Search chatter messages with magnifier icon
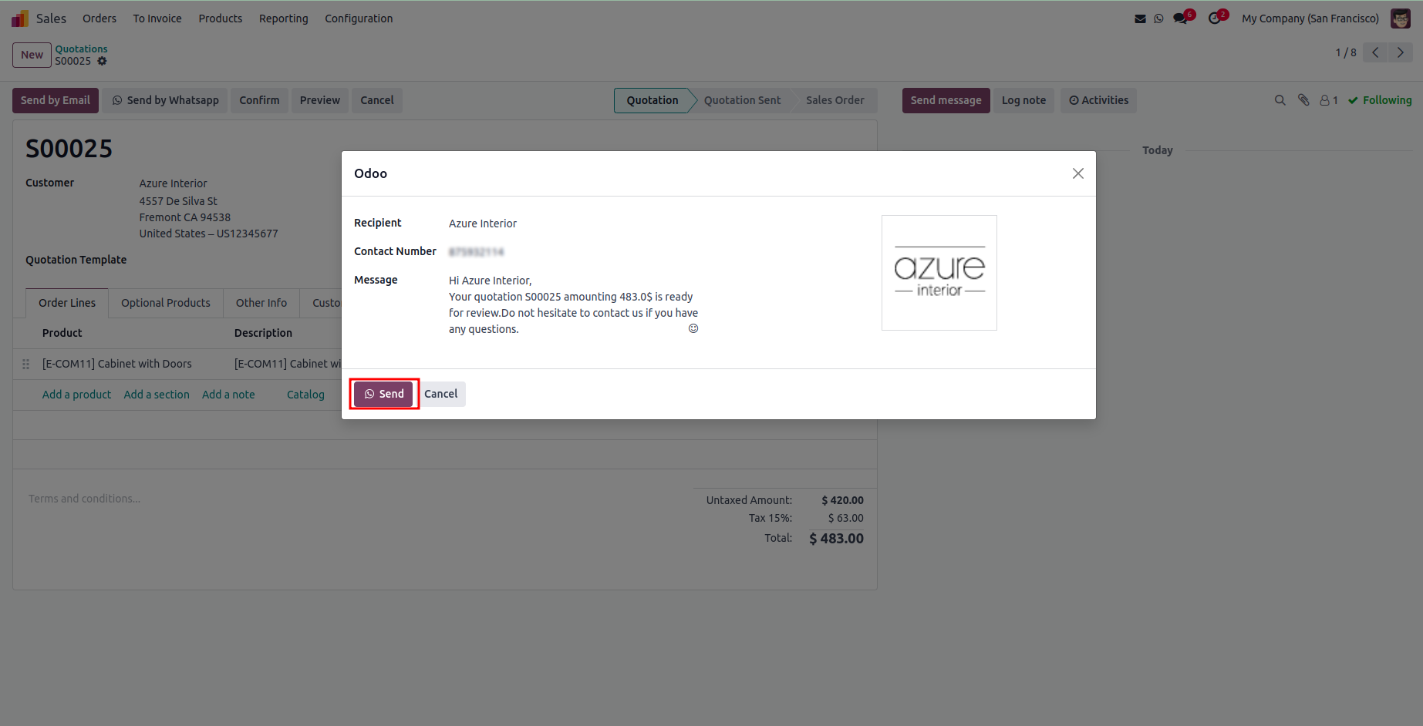The height and width of the screenshot is (726, 1423). coord(1280,100)
